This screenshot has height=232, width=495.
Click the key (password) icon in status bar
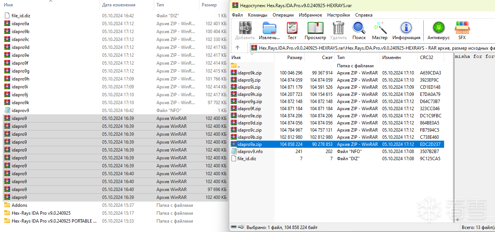click(x=241, y=227)
